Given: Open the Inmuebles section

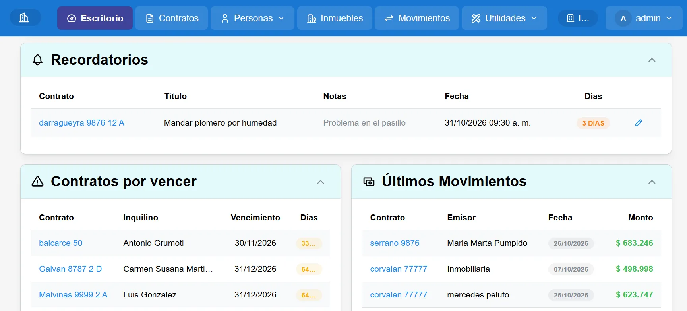Looking at the screenshot, I should (x=335, y=18).
